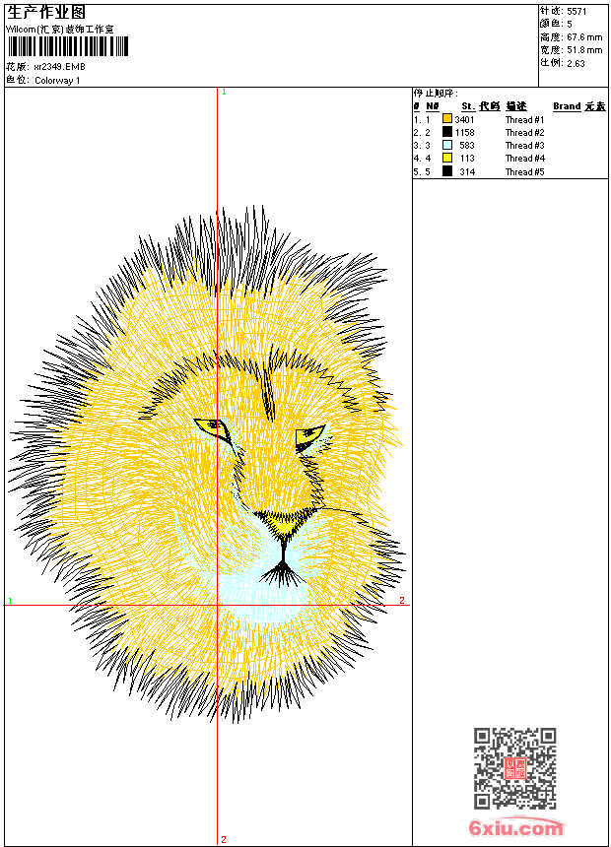The width and height of the screenshot is (611, 847).
Task: Click the '颜色: 5' color count
Action: click(556, 24)
